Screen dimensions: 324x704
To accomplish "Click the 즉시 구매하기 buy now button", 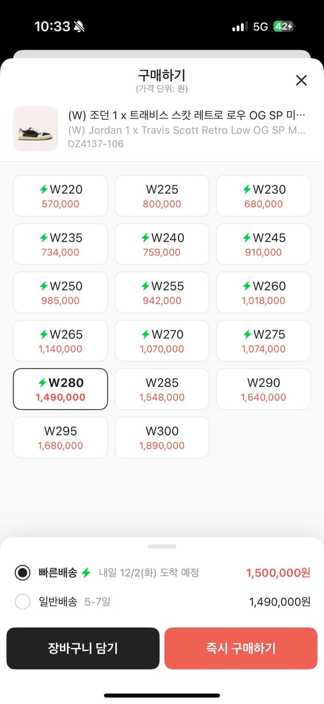I will 241,648.
